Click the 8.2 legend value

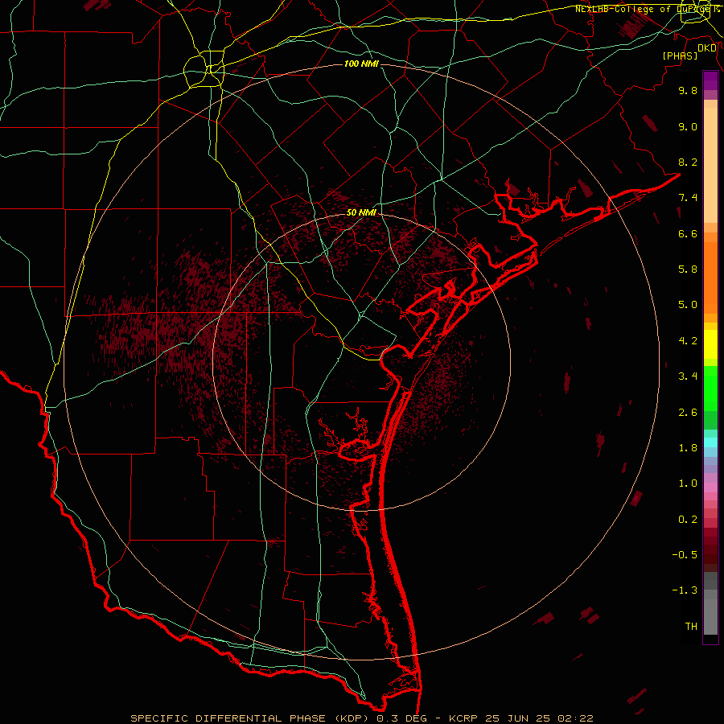[688, 162]
